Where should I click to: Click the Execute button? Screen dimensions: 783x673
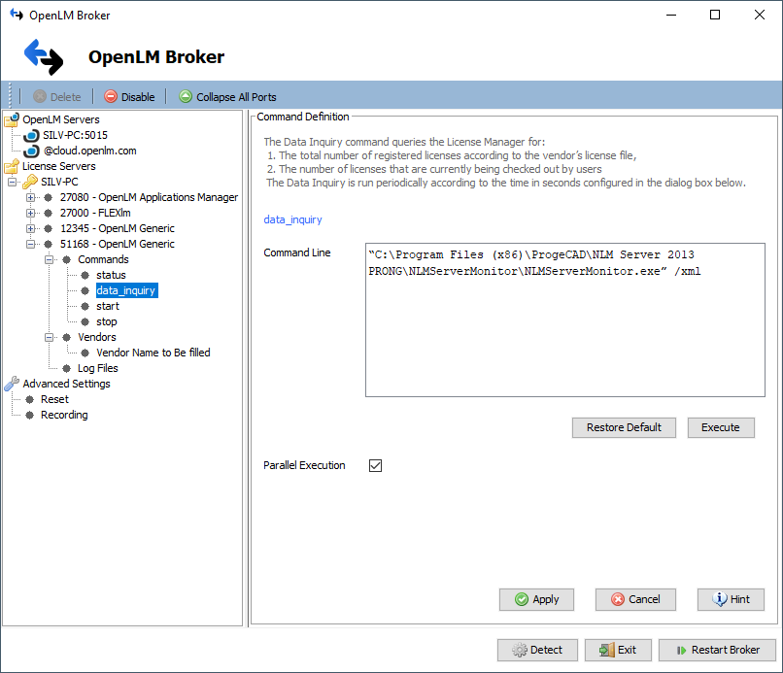(721, 427)
